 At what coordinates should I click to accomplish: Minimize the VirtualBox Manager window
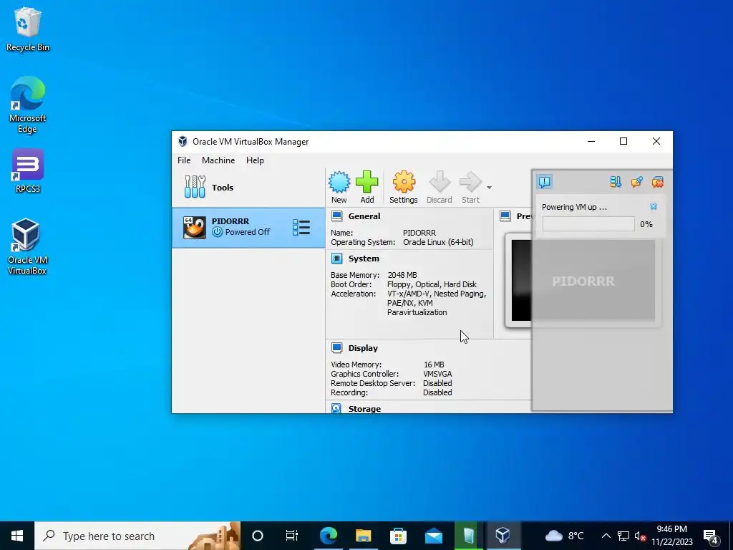pos(591,141)
